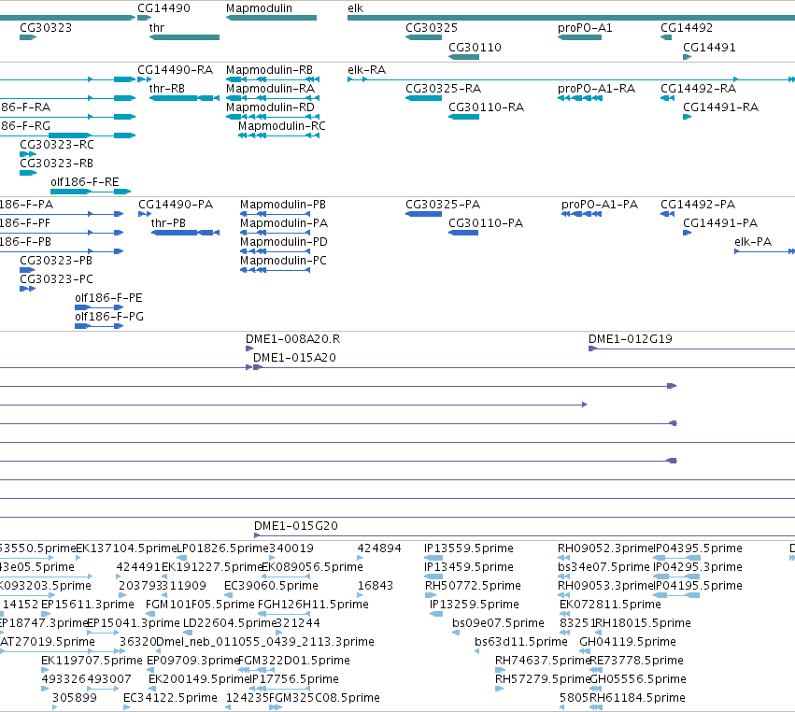Open transcript Mapmodulin-RB

[269, 70]
